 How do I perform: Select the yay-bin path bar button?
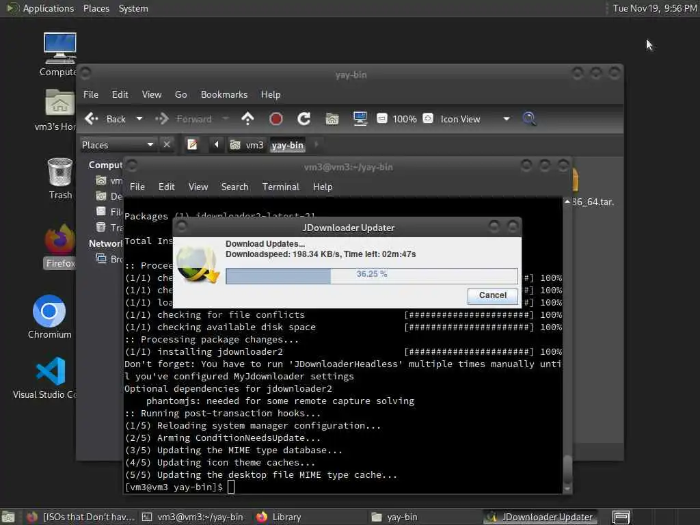pos(288,145)
